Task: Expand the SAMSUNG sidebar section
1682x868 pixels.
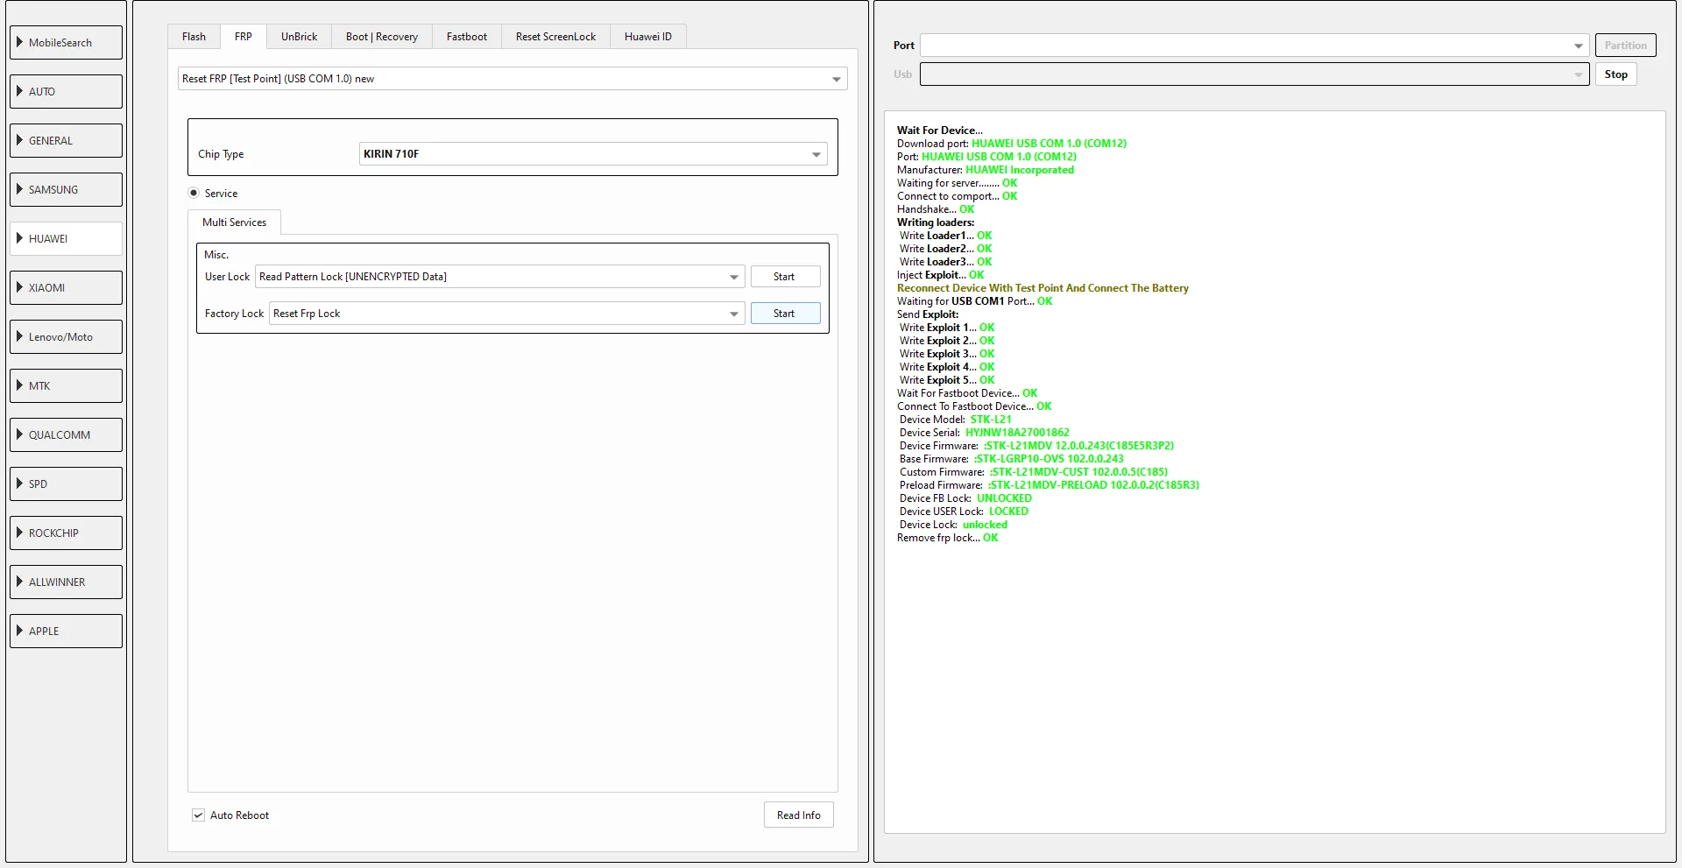Action: pyautogui.click(x=66, y=189)
